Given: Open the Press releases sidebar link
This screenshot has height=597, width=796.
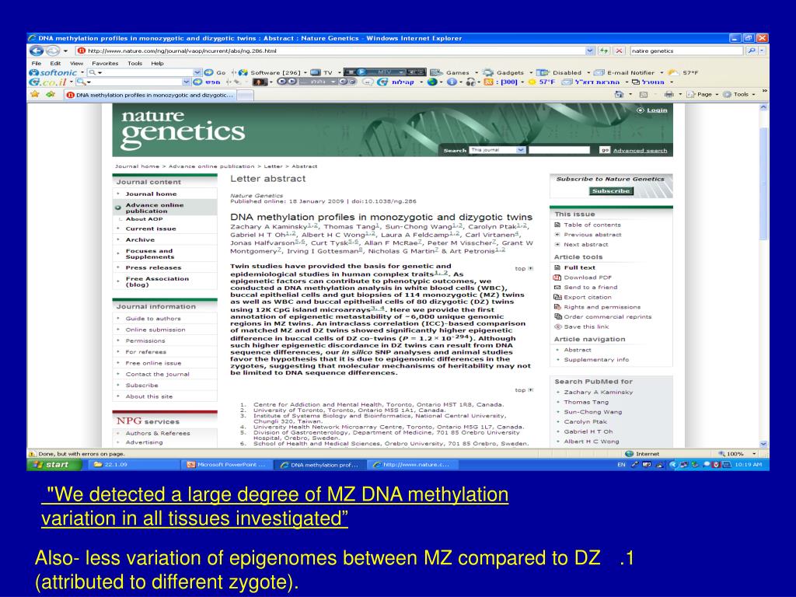Looking at the screenshot, I should coord(153,267).
